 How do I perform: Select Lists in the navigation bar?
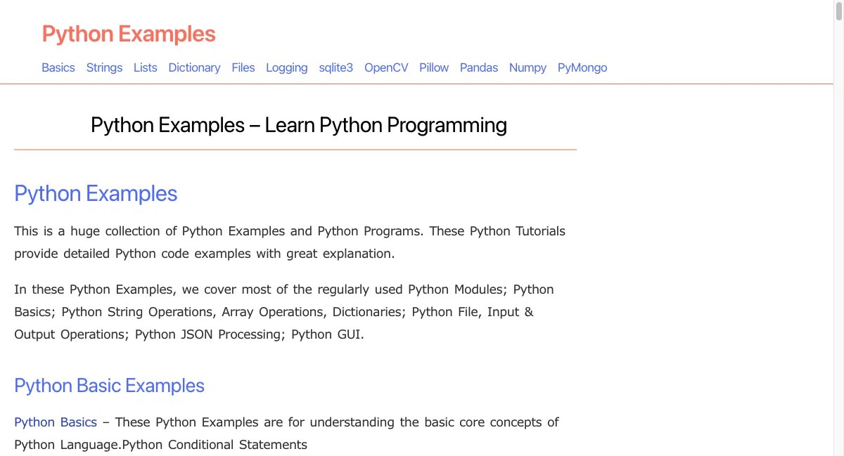pos(145,67)
